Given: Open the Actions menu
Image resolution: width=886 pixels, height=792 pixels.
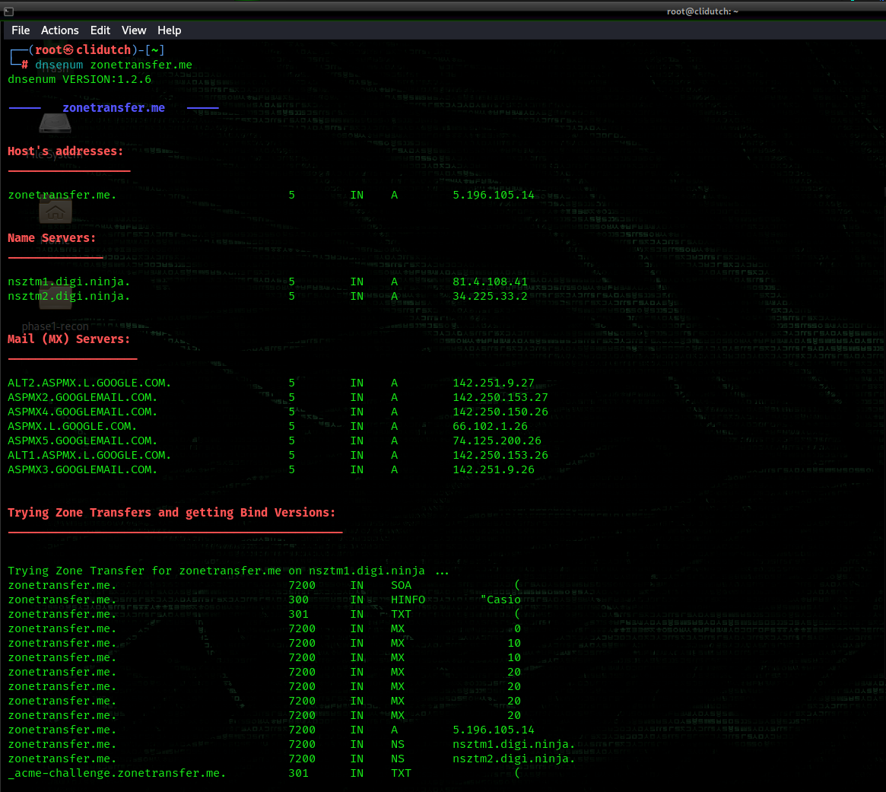Looking at the screenshot, I should (x=59, y=30).
